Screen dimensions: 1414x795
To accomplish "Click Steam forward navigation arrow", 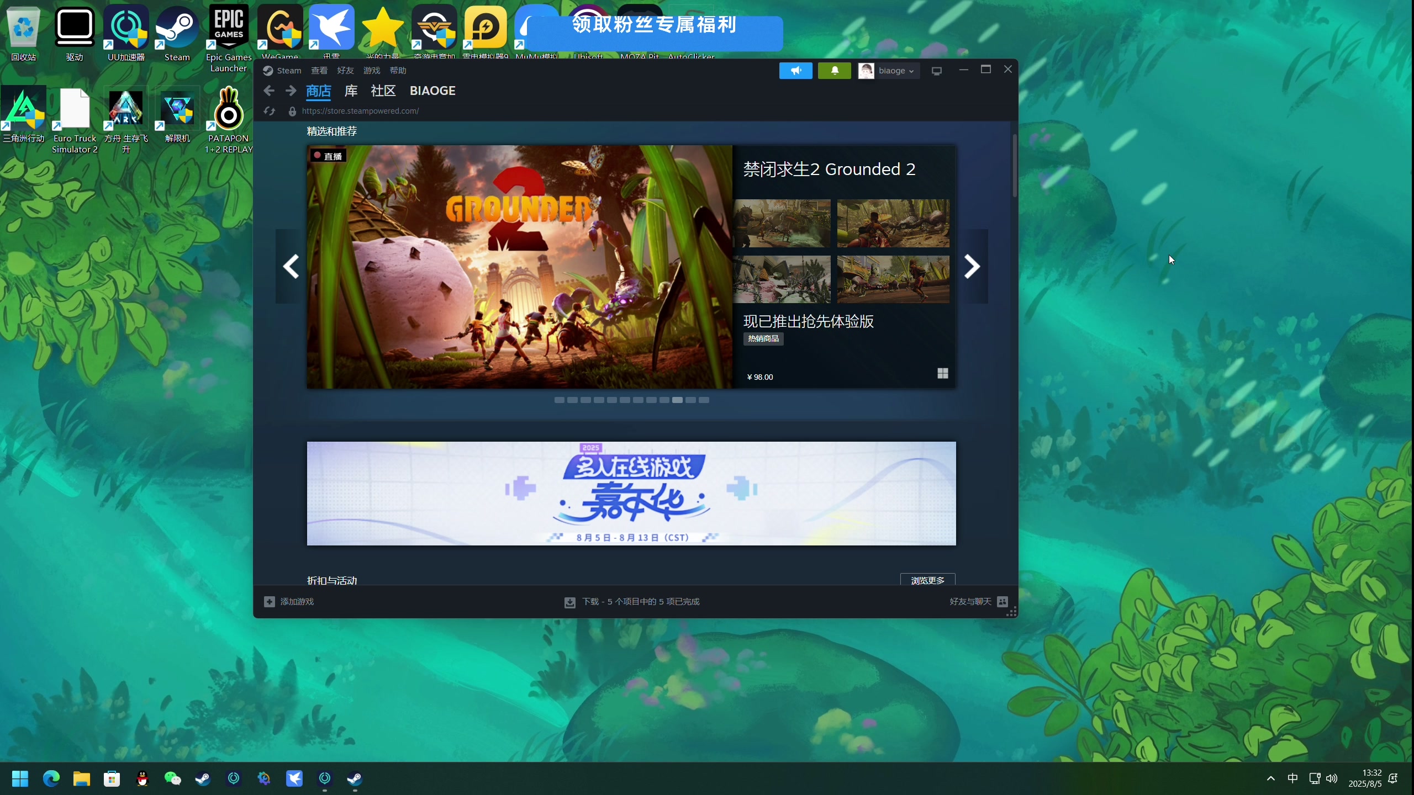I will click(291, 91).
